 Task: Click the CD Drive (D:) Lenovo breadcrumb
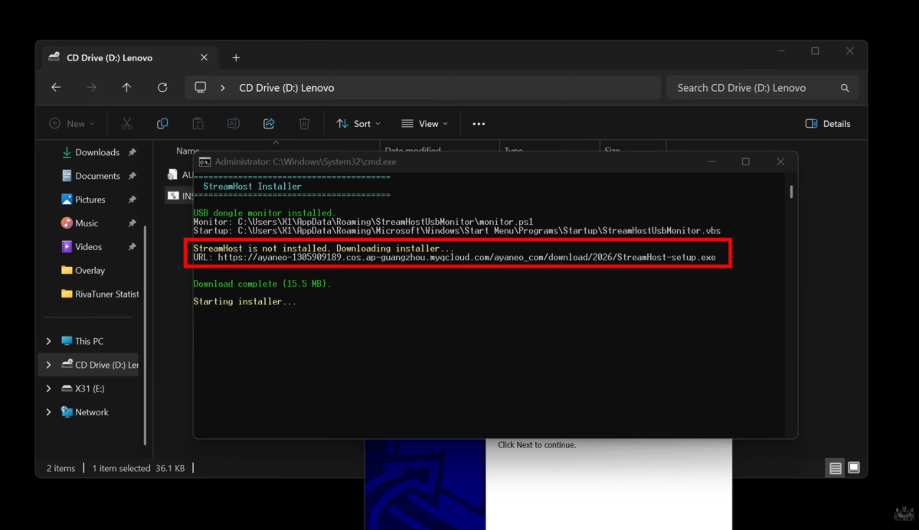[x=286, y=88]
